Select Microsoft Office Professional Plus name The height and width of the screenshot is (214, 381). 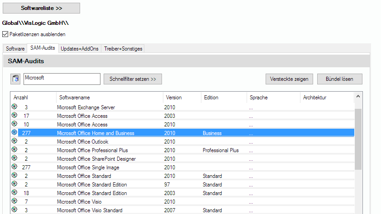pos(92,150)
